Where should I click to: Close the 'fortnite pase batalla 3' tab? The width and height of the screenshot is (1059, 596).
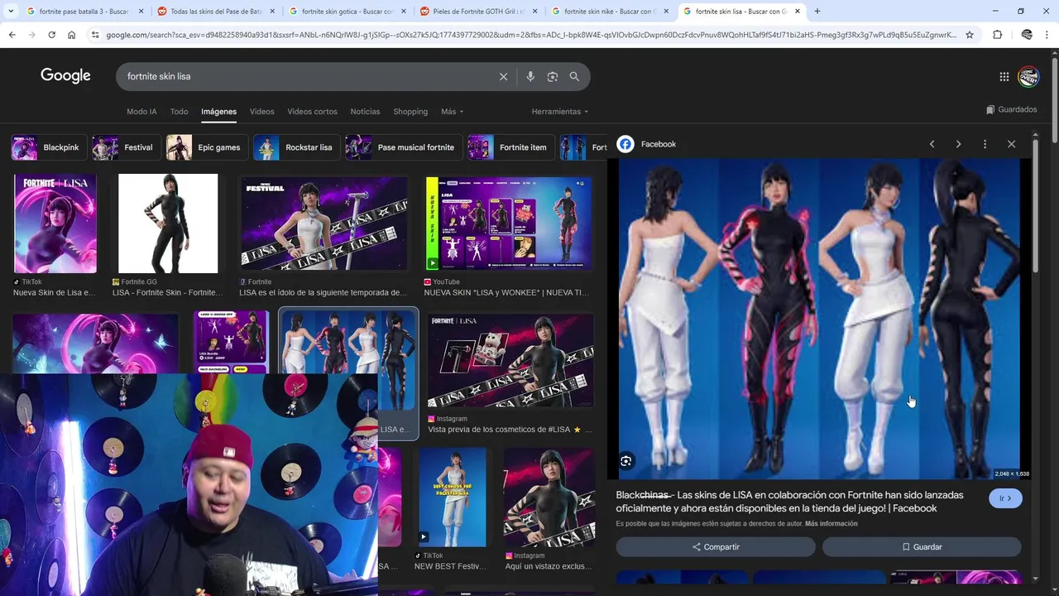(x=141, y=12)
